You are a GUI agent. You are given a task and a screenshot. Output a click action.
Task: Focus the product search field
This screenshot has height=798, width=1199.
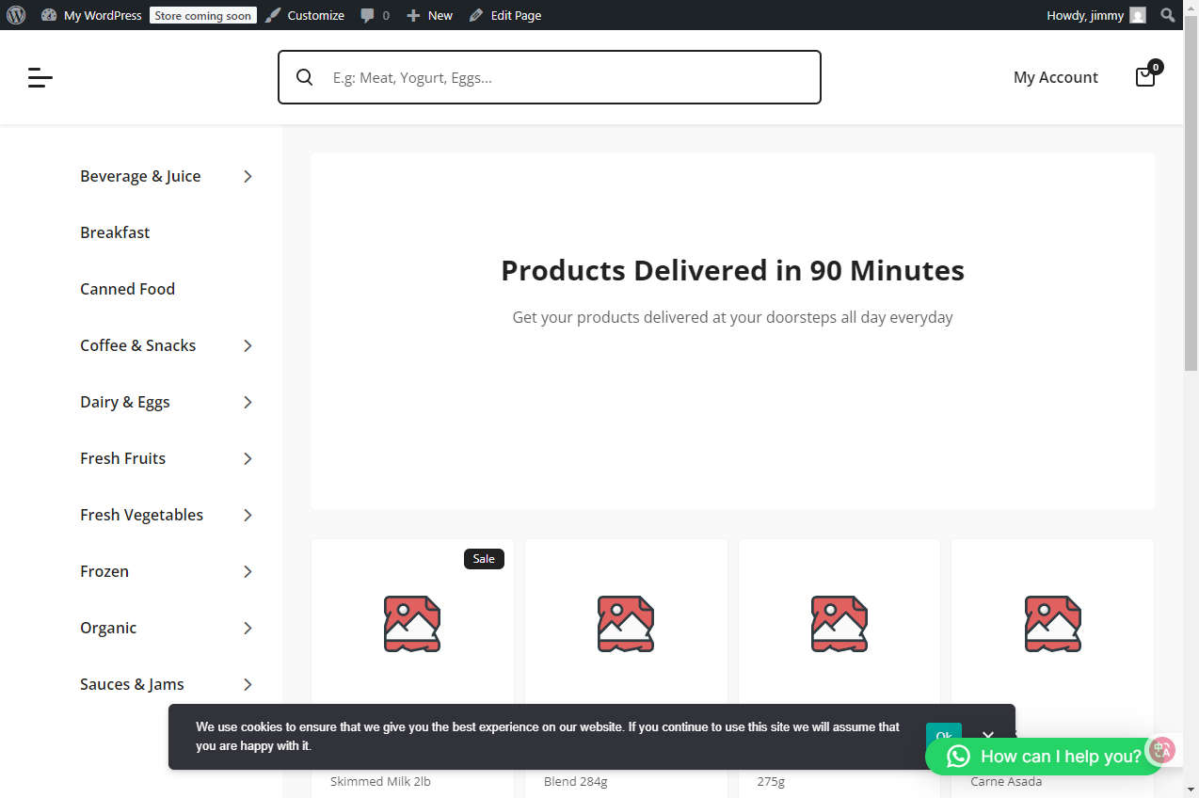tap(550, 77)
